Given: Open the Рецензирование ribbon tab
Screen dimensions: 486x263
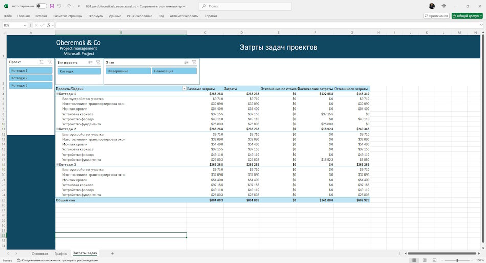Looking at the screenshot, I should click(140, 16).
